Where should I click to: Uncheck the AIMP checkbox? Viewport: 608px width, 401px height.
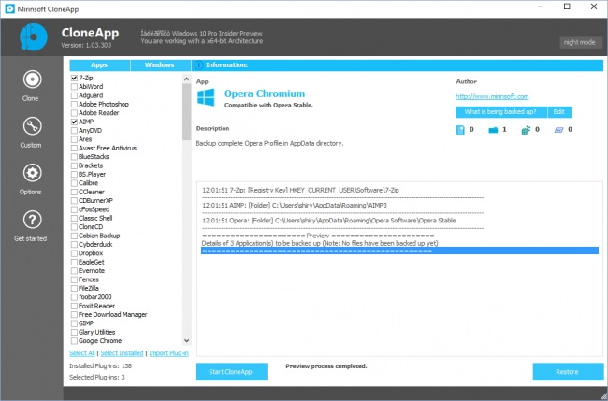74,122
